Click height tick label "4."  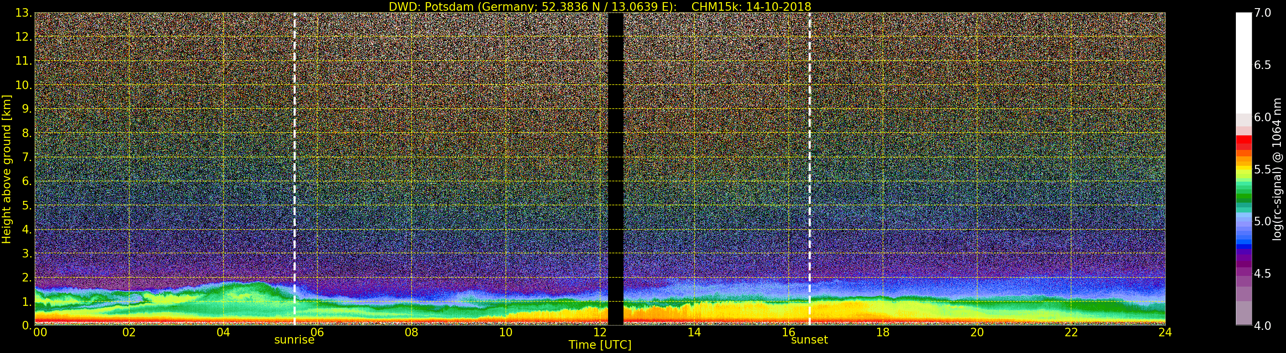[27, 229]
